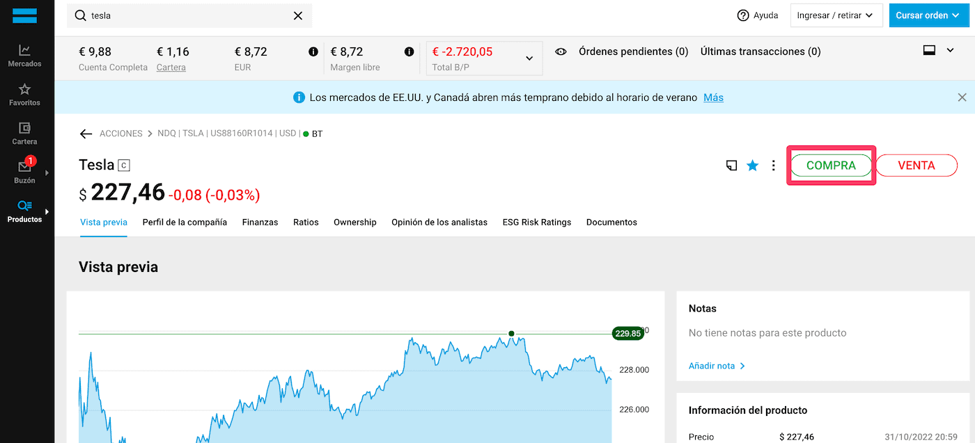
Task: Clear the tesla search text
Action: point(298,15)
